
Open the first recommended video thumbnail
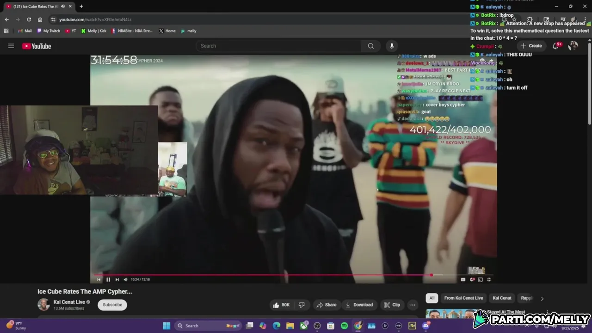pos(451,314)
